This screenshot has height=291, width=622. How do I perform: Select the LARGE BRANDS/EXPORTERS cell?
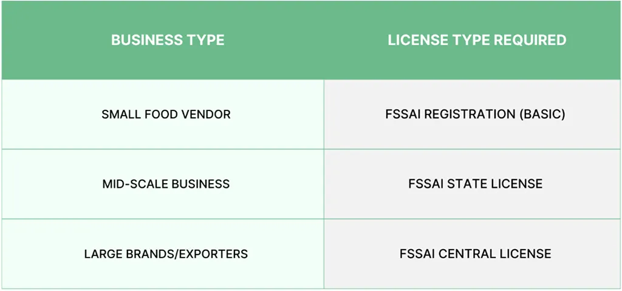point(166,254)
